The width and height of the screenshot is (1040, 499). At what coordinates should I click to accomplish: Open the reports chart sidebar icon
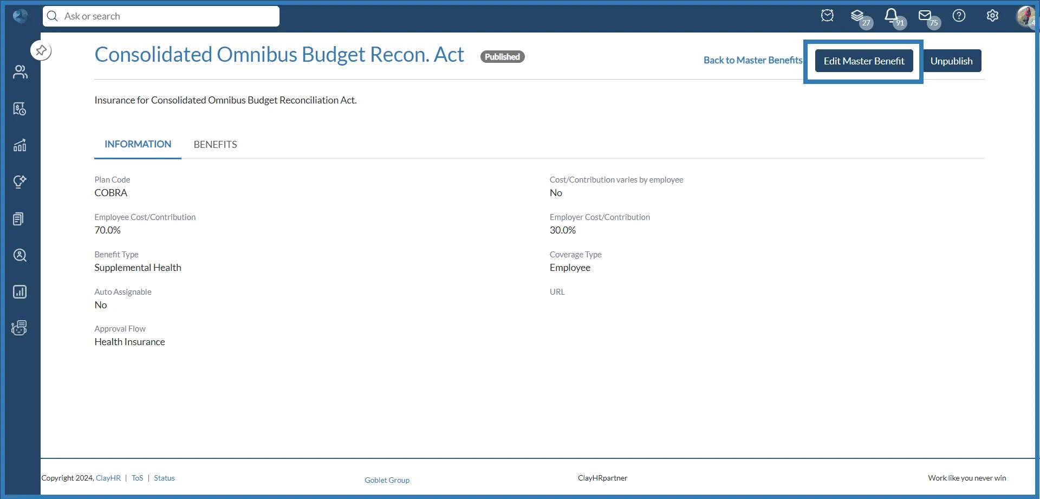point(20,291)
